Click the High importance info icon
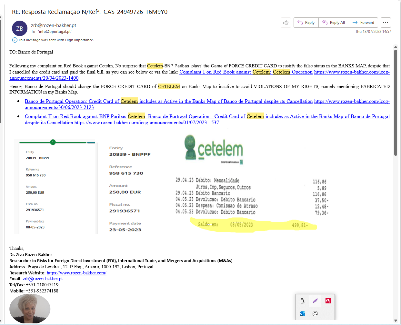This screenshot has height=325, width=401. [x=15, y=40]
